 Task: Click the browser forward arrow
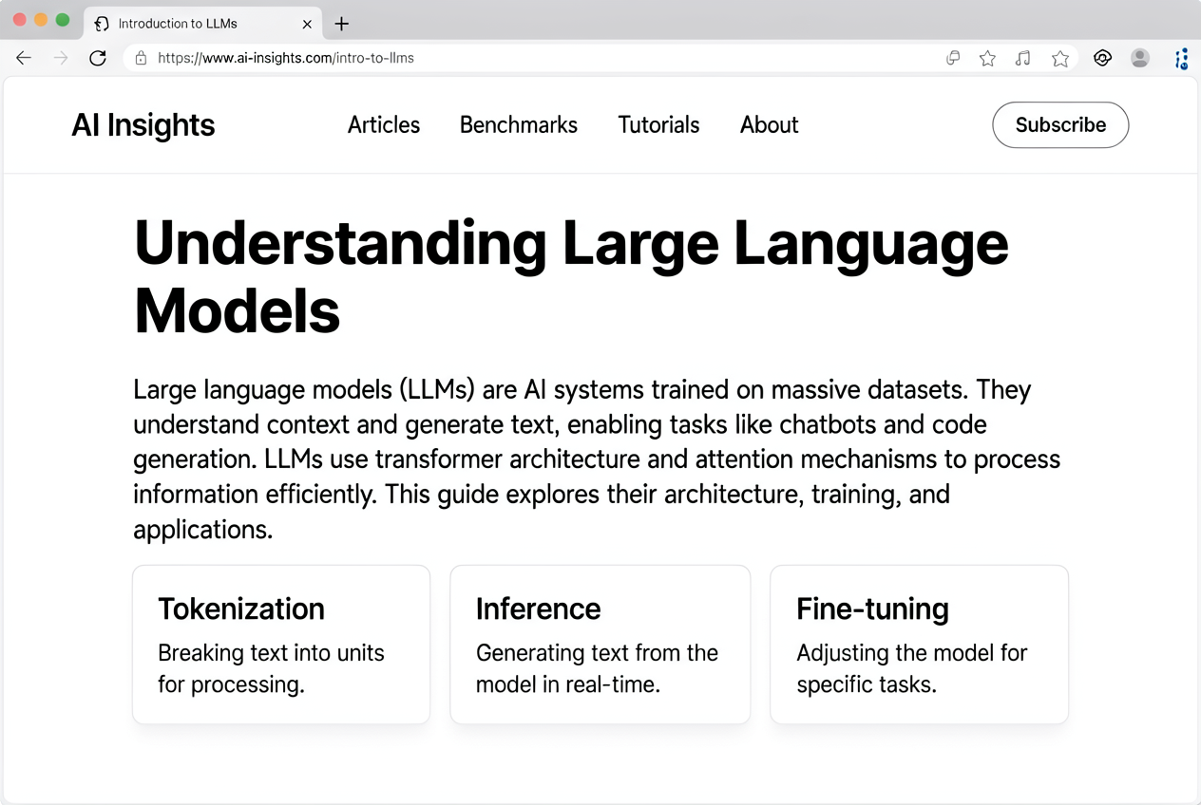[x=61, y=58]
